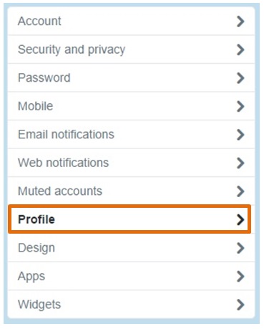Click the chevron arrow next to Account
264x329 pixels.
(x=240, y=22)
